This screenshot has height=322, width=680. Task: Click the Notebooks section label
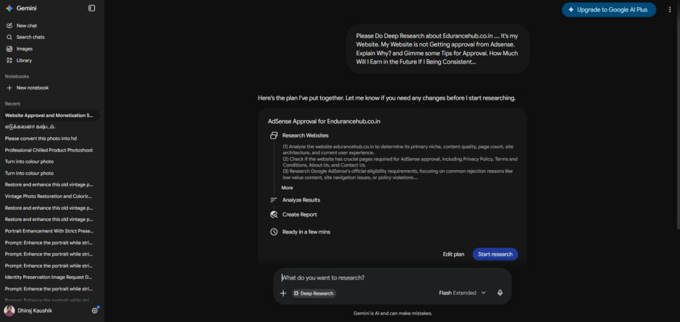pos(17,76)
